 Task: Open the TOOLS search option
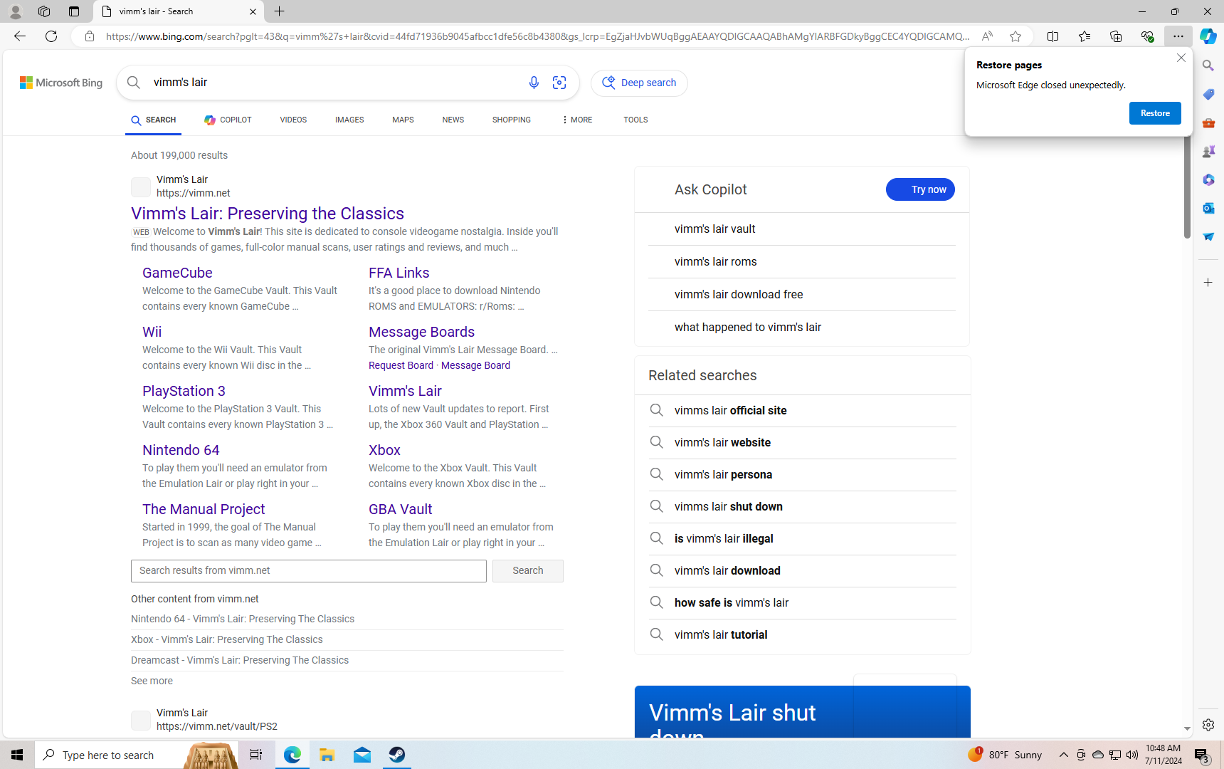pos(635,120)
